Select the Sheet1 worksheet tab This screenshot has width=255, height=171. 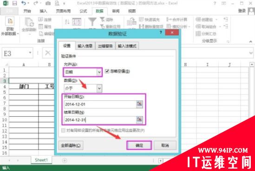click(41, 160)
